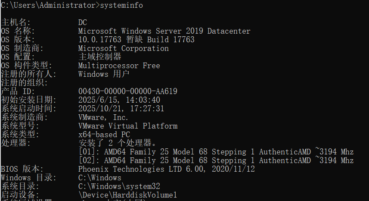Click the '安装了 2 个处理器。' line

point(117,143)
